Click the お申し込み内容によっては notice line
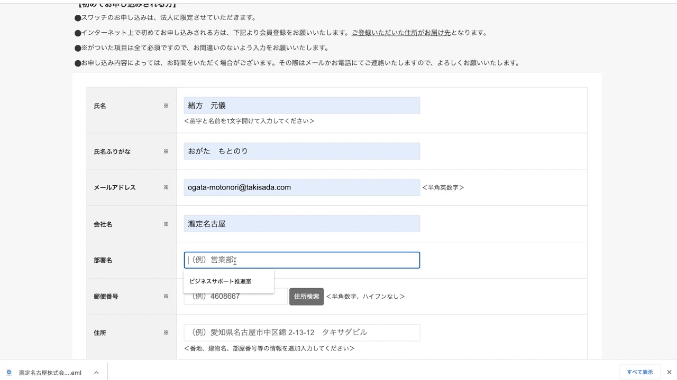 (x=297, y=63)
